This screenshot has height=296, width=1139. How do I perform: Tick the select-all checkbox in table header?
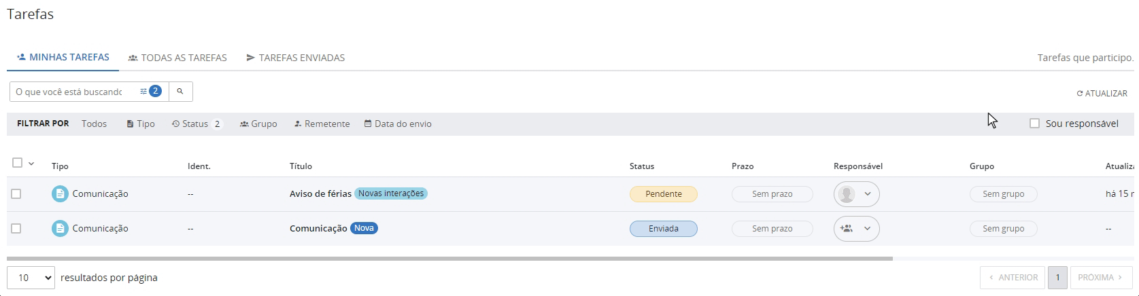pos(17,163)
